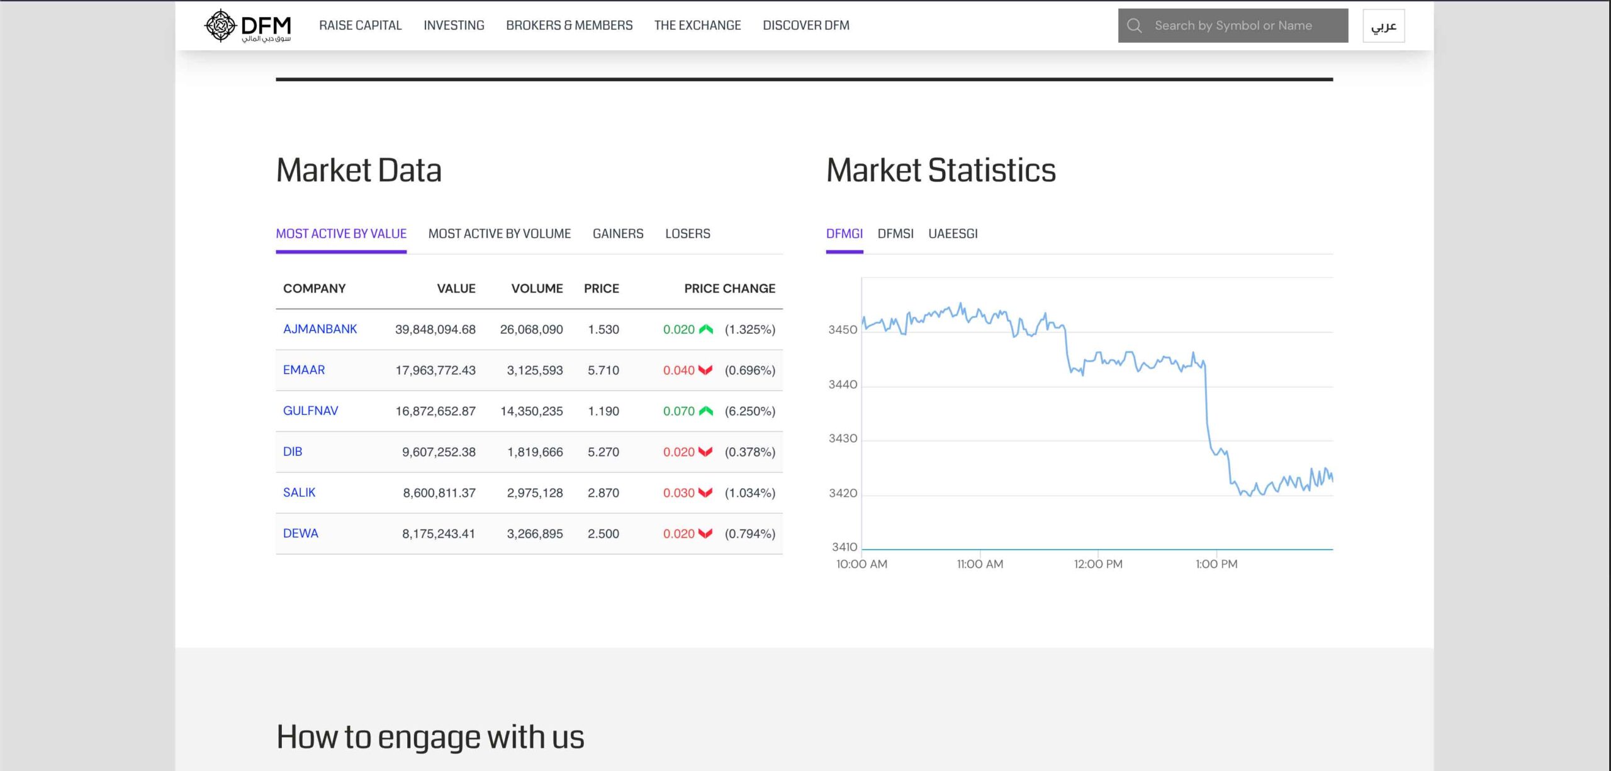
Task: Click the VALUE column header
Action: pyautogui.click(x=456, y=289)
